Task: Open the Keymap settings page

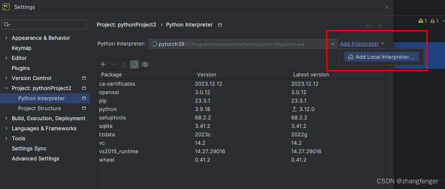Action: click(x=22, y=48)
